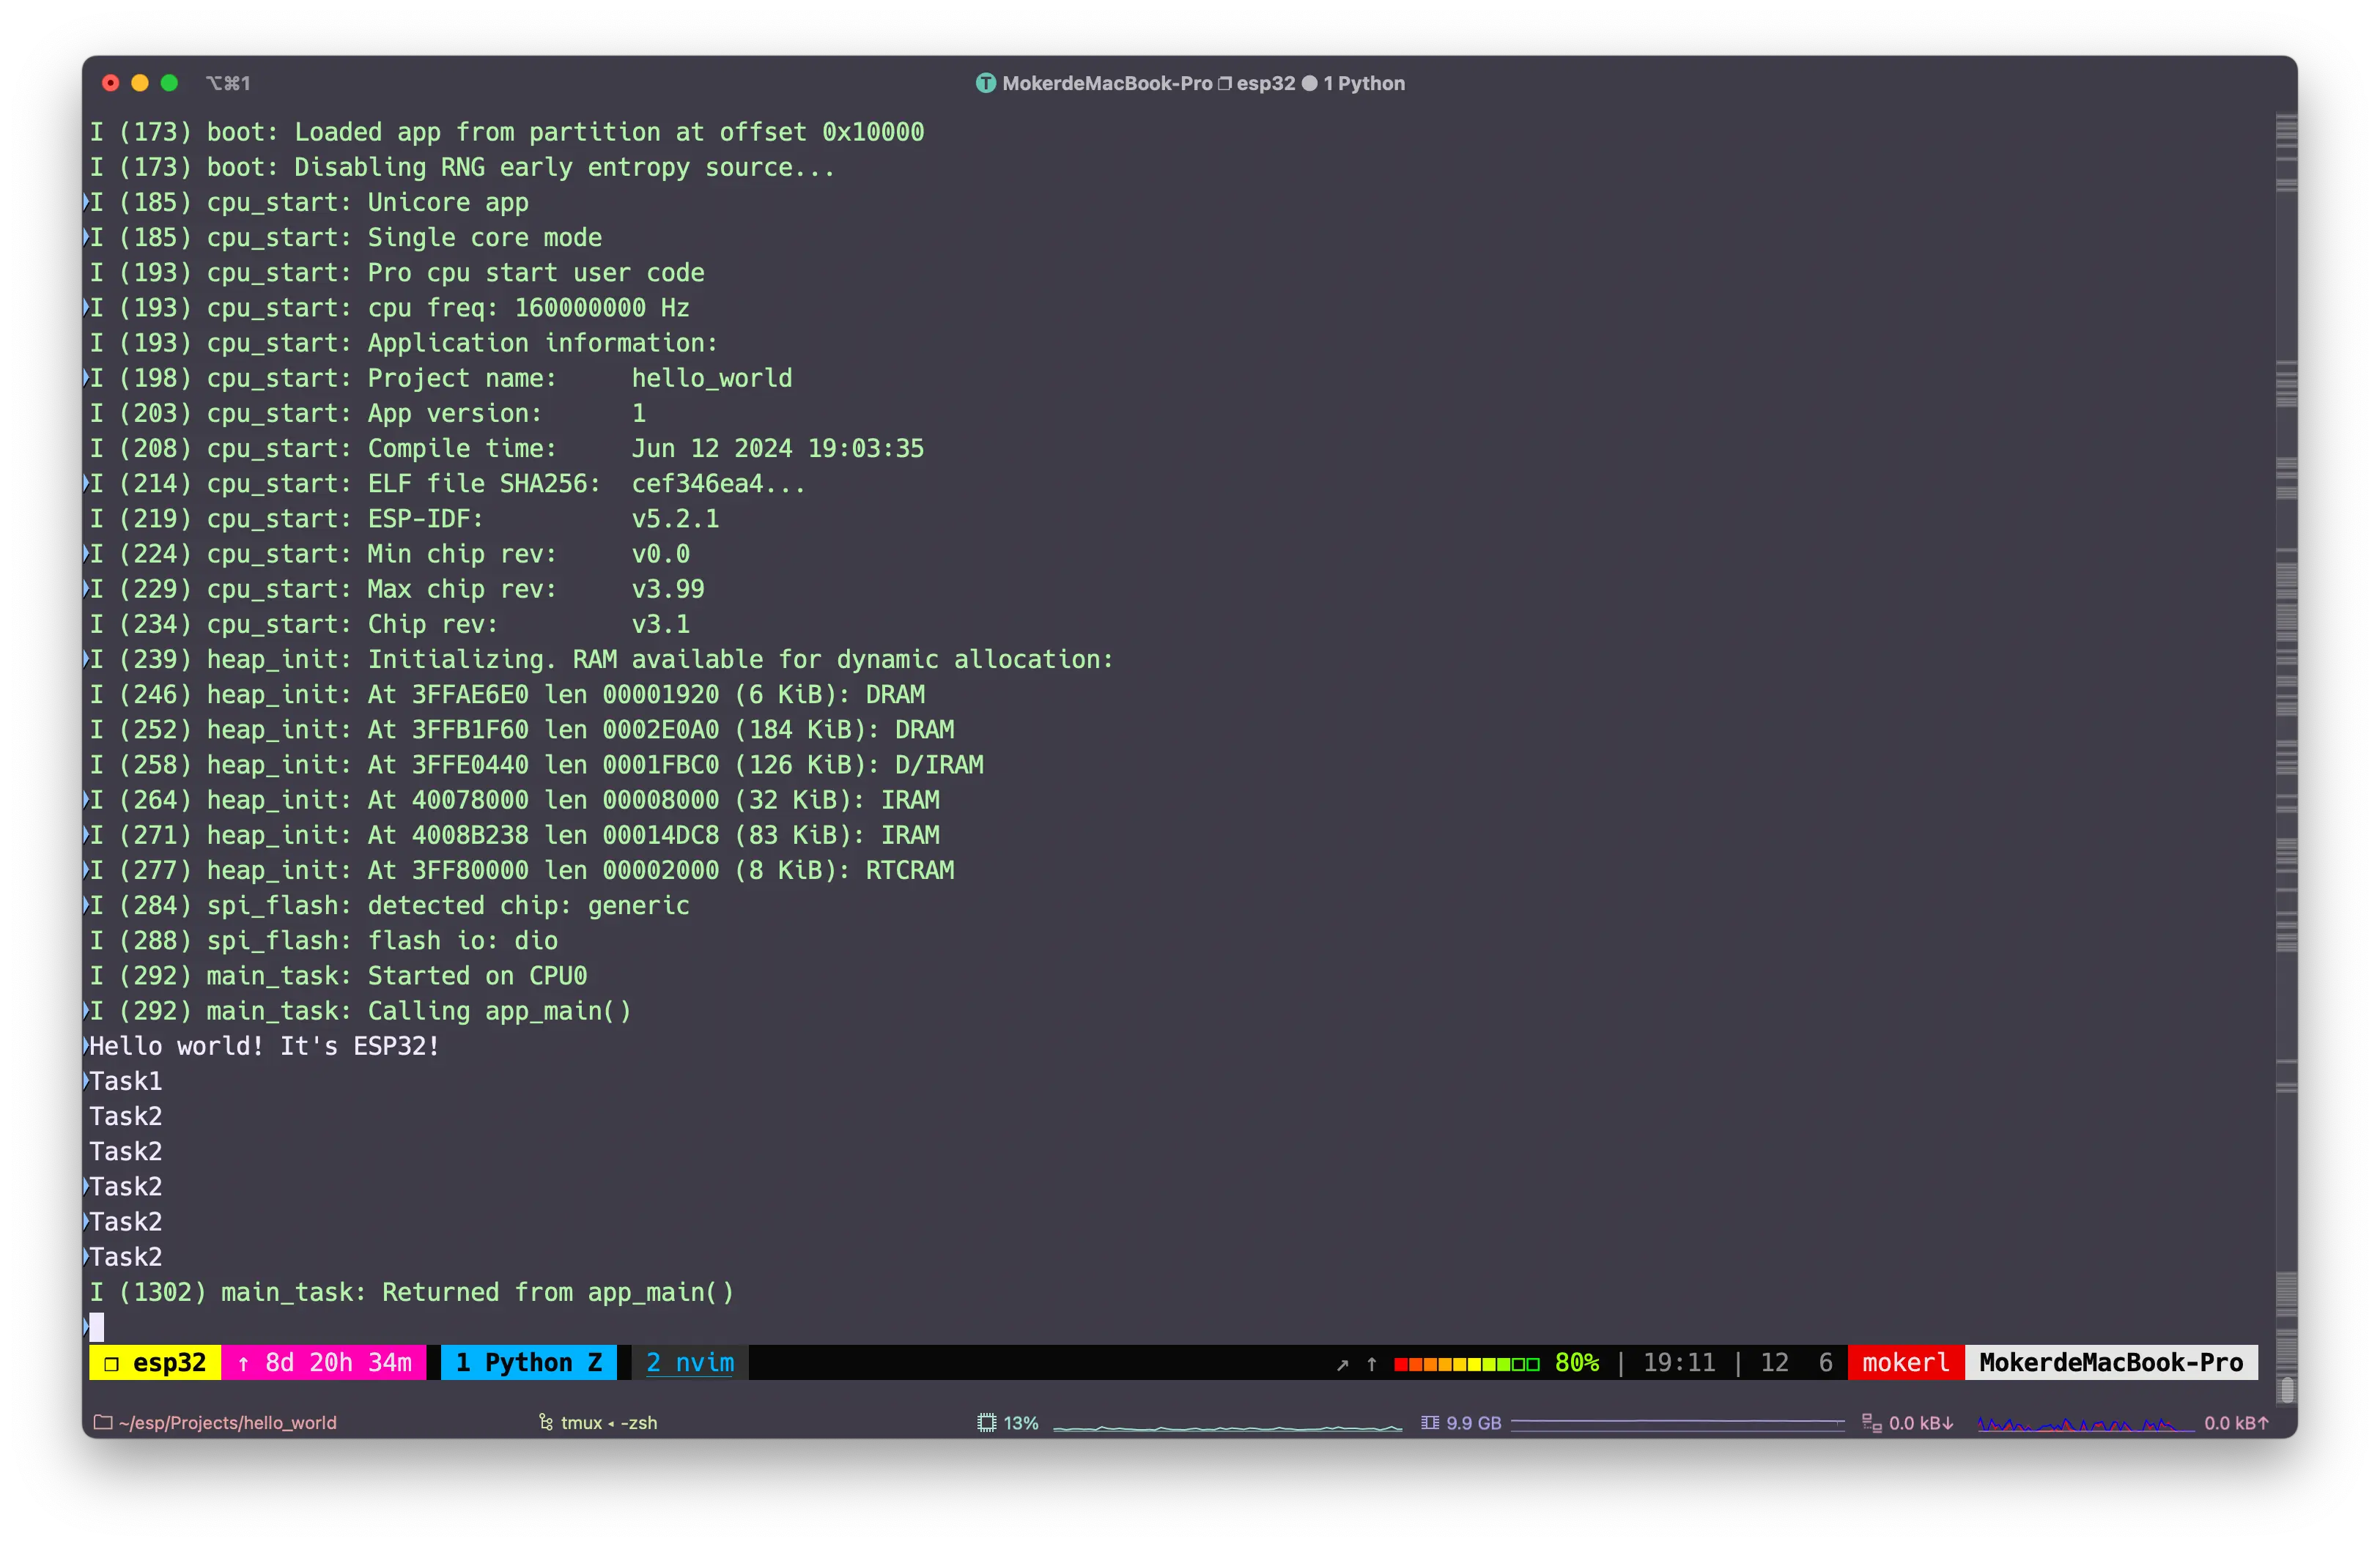The height and width of the screenshot is (1547, 2380).
Task: Click the session square icon in the tmux esp32 segment
Action: coord(112,1363)
